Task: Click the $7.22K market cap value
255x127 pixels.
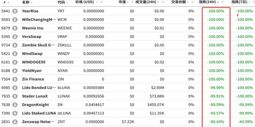Action: click(128, 122)
